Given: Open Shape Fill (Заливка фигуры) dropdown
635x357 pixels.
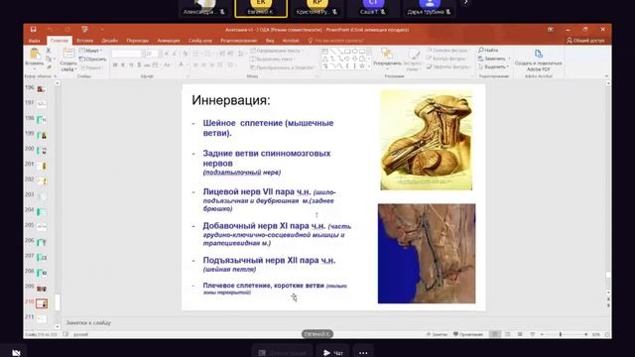Looking at the screenshot, I should pyautogui.click(x=448, y=51).
